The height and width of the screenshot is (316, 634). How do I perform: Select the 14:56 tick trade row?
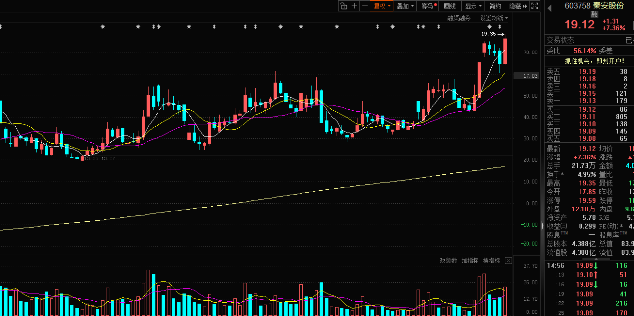point(589,266)
